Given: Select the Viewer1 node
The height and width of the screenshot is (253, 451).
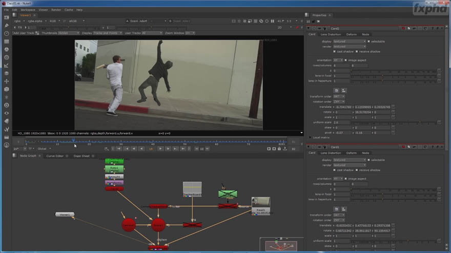Looking at the screenshot, I should pos(65,215).
